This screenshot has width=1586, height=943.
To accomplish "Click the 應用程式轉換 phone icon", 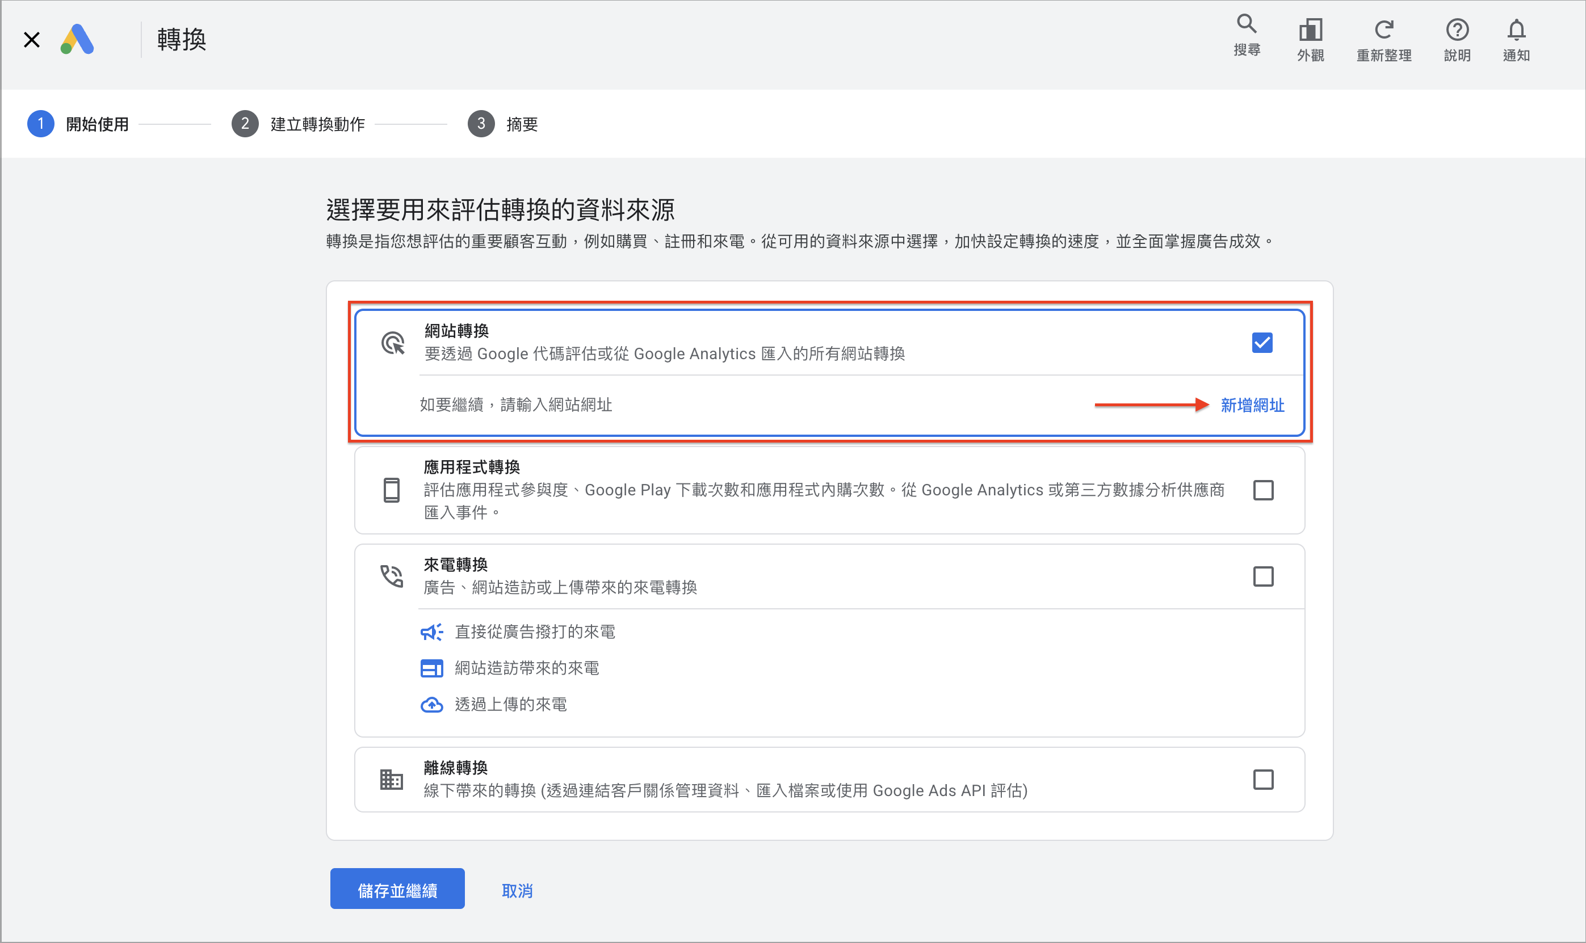I will 392,490.
